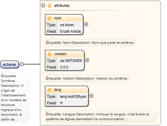Click the schema description annotation
Image resolution: width=167 pixels, height=126 pixels.
(15, 98)
